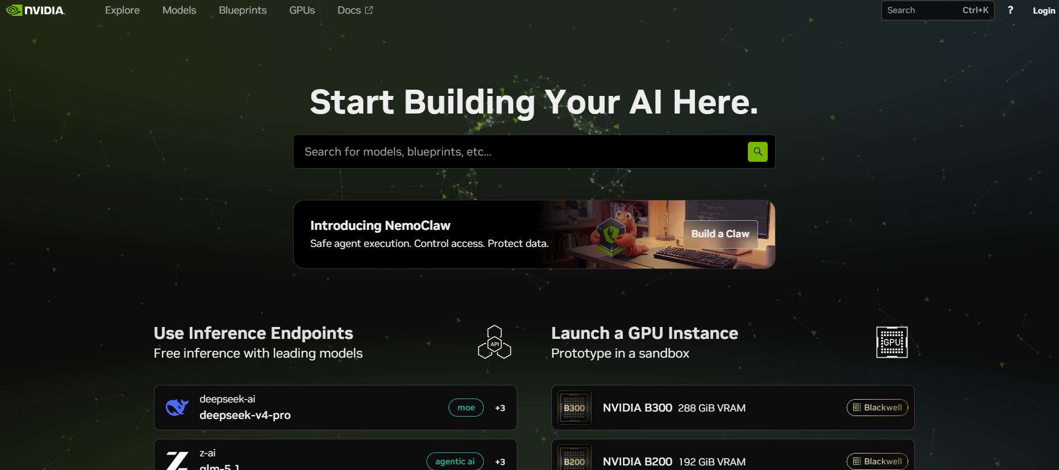Open Use Inference Endpoints heading
The width and height of the screenshot is (1059, 470).
coord(253,333)
